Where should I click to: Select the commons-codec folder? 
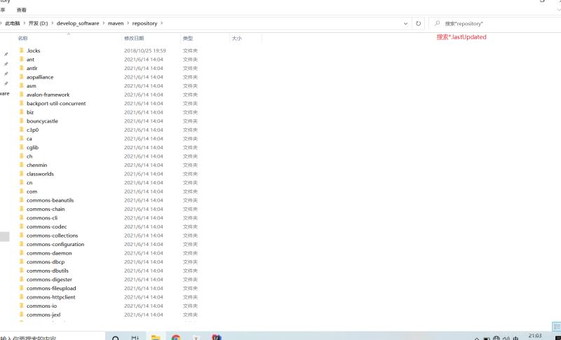(x=46, y=226)
